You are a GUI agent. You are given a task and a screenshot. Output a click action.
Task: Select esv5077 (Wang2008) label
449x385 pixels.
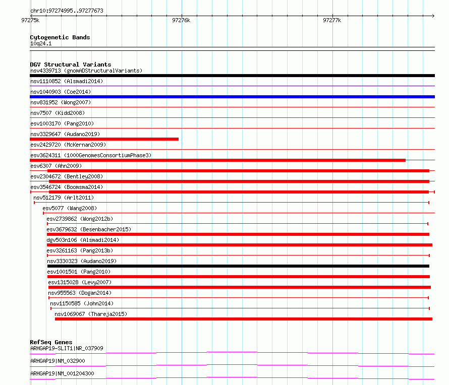tap(70, 208)
